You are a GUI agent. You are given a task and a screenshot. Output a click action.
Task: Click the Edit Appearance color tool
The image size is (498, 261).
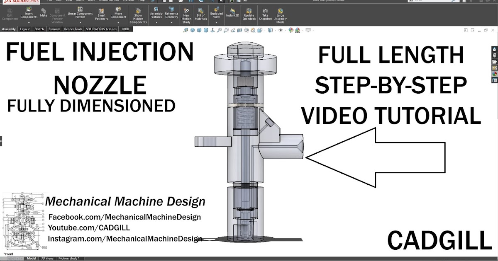click(290, 30)
